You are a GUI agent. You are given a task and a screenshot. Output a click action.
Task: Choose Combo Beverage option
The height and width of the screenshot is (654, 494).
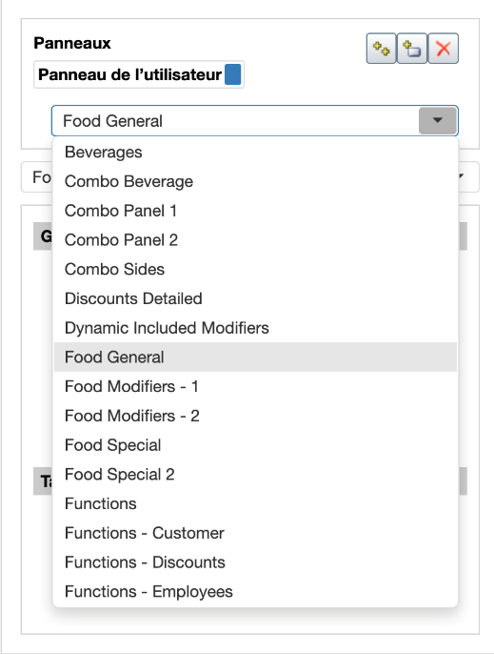pos(255,181)
